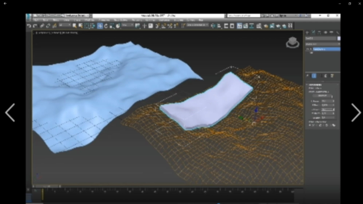Switch to the Create command panel tab
This screenshot has height=204, width=363.
pos(307,32)
